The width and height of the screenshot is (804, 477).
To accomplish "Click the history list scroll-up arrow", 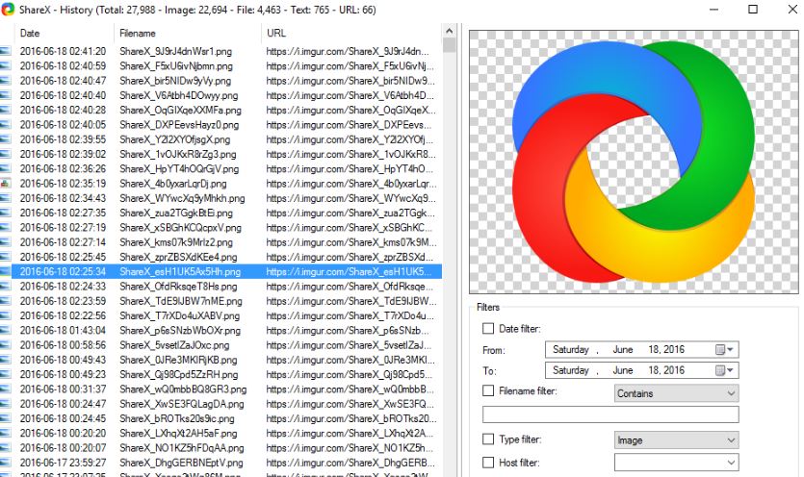I will pyautogui.click(x=449, y=31).
